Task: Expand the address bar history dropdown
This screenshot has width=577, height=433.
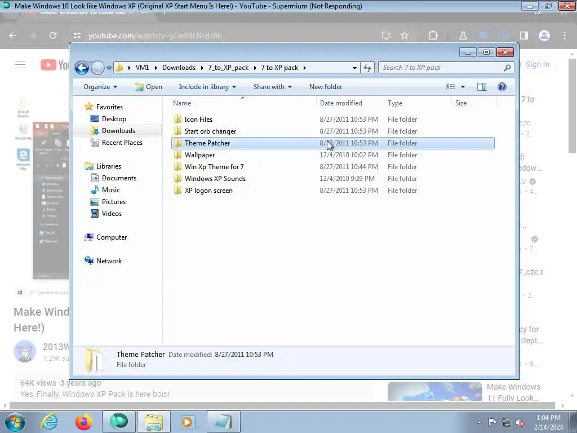Action: (354, 68)
